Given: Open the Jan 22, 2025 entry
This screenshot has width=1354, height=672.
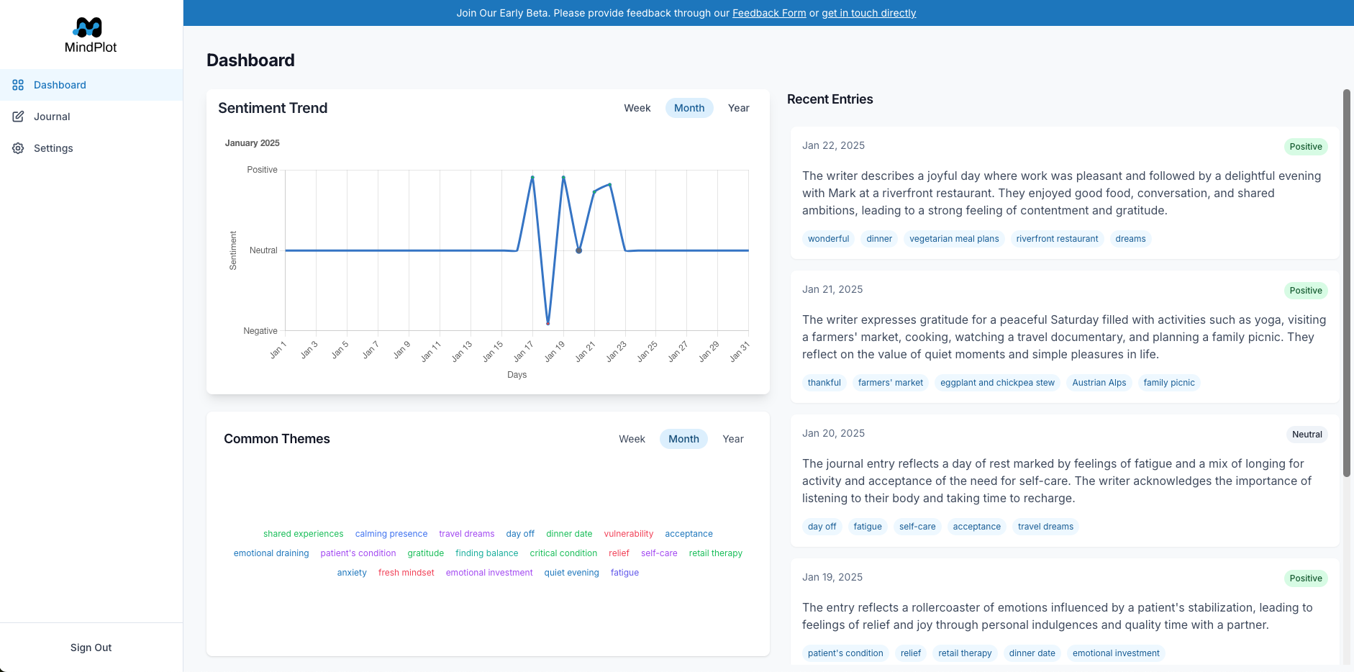Looking at the screenshot, I should point(1065,193).
